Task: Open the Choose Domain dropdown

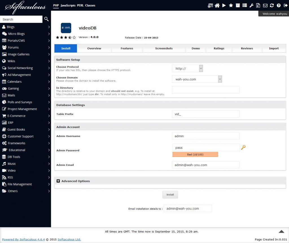Action: pyautogui.click(x=197, y=79)
